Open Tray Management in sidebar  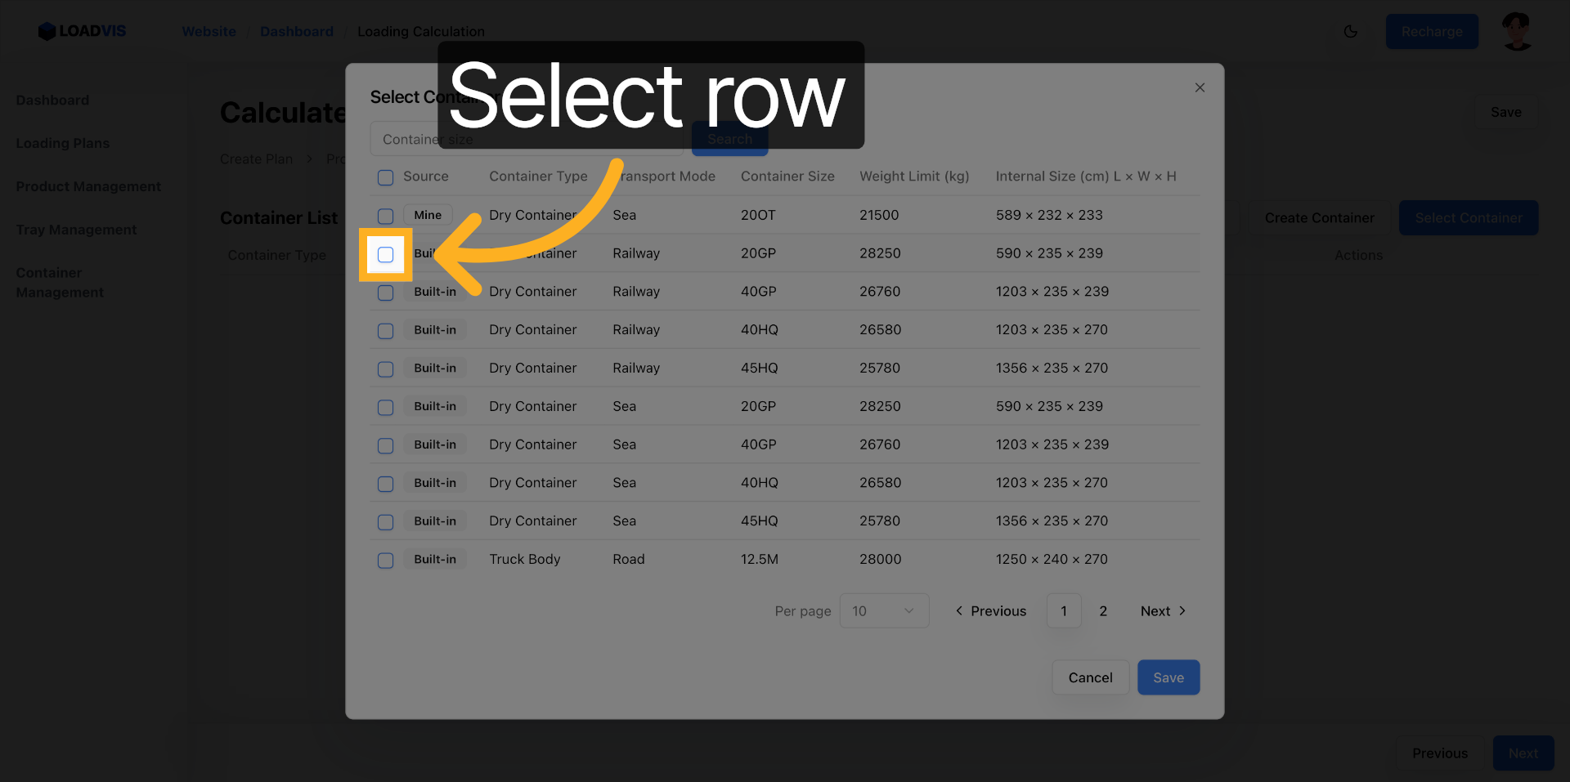(76, 230)
